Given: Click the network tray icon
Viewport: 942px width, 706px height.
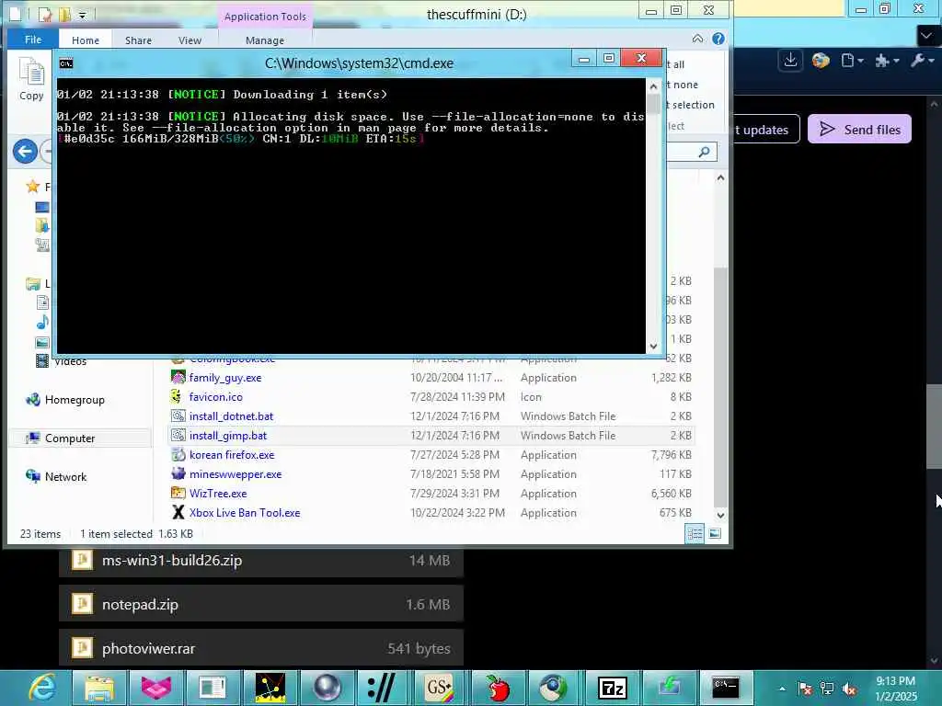Looking at the screenshot, I should click(x=827, y=689).
